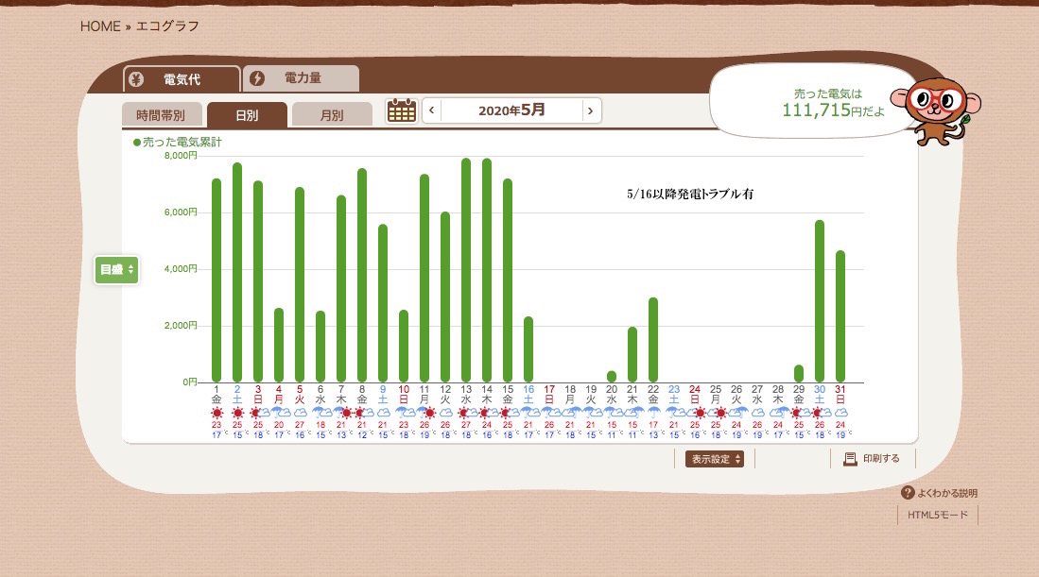Click the question mark help icon
The height and width of the screenshot is (577, 1039).
[908, 493]
